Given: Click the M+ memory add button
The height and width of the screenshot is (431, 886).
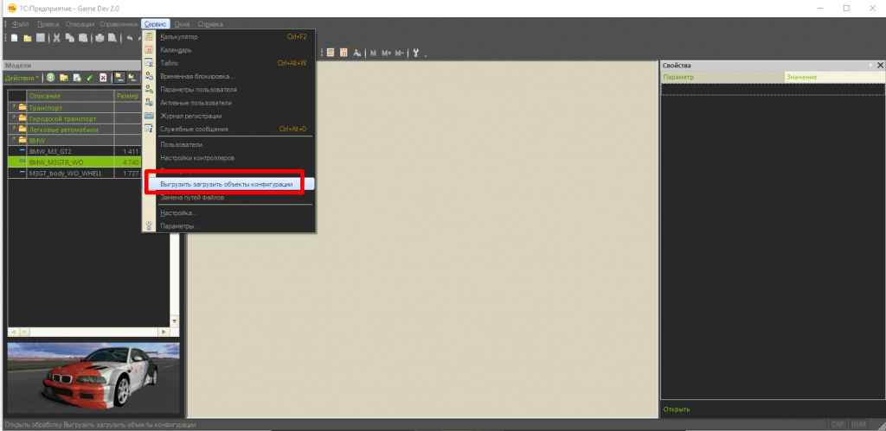Looking at the screenshot, I should (x=387, y=53).
